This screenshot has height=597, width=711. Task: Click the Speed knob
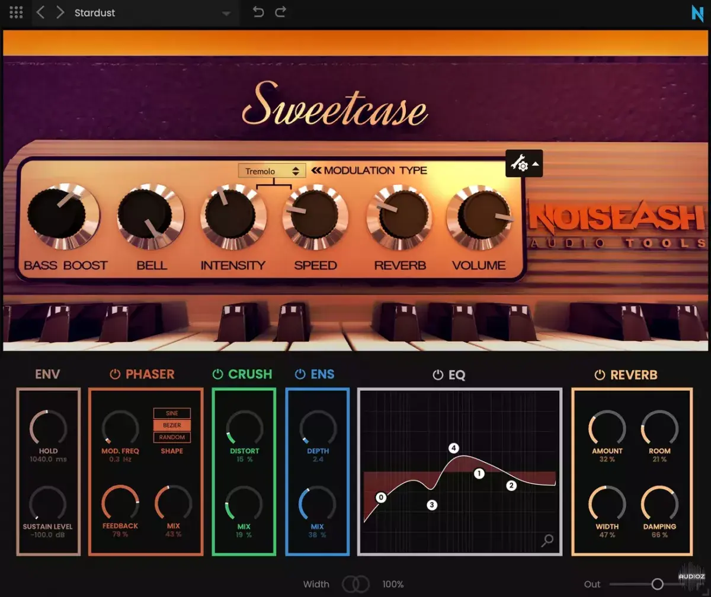(x=315, y=216)
